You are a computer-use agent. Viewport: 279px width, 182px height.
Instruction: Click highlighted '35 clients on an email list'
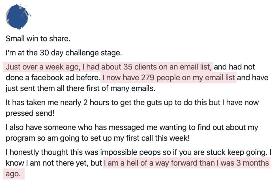click(168, 67)
